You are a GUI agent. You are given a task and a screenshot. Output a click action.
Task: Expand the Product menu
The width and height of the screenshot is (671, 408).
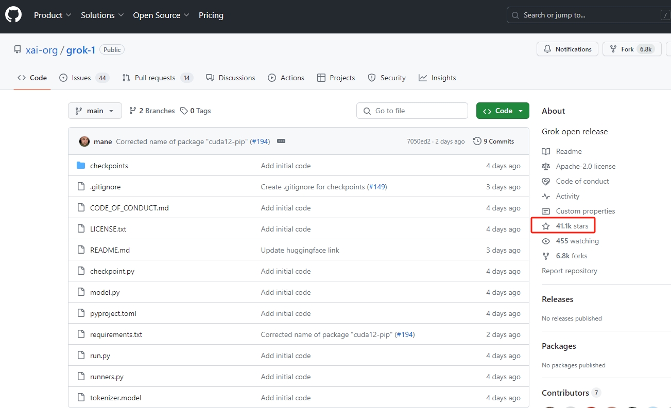click(x=53, y=15)
